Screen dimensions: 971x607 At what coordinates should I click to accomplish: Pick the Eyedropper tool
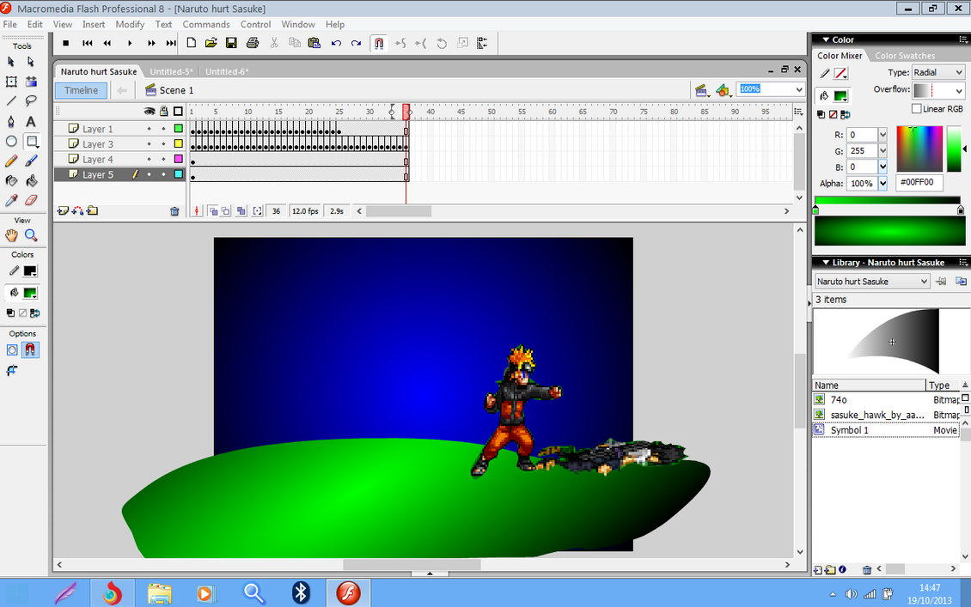(x=11, y=200)
